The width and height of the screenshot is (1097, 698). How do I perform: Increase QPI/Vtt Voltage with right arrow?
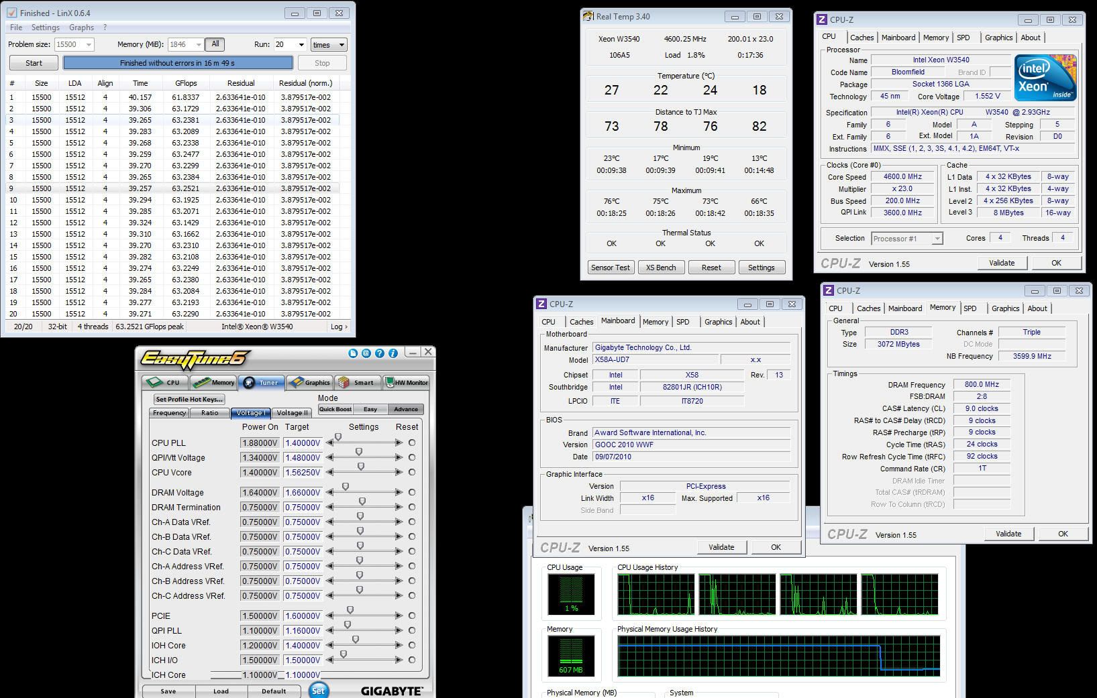[x=399, y=457]
